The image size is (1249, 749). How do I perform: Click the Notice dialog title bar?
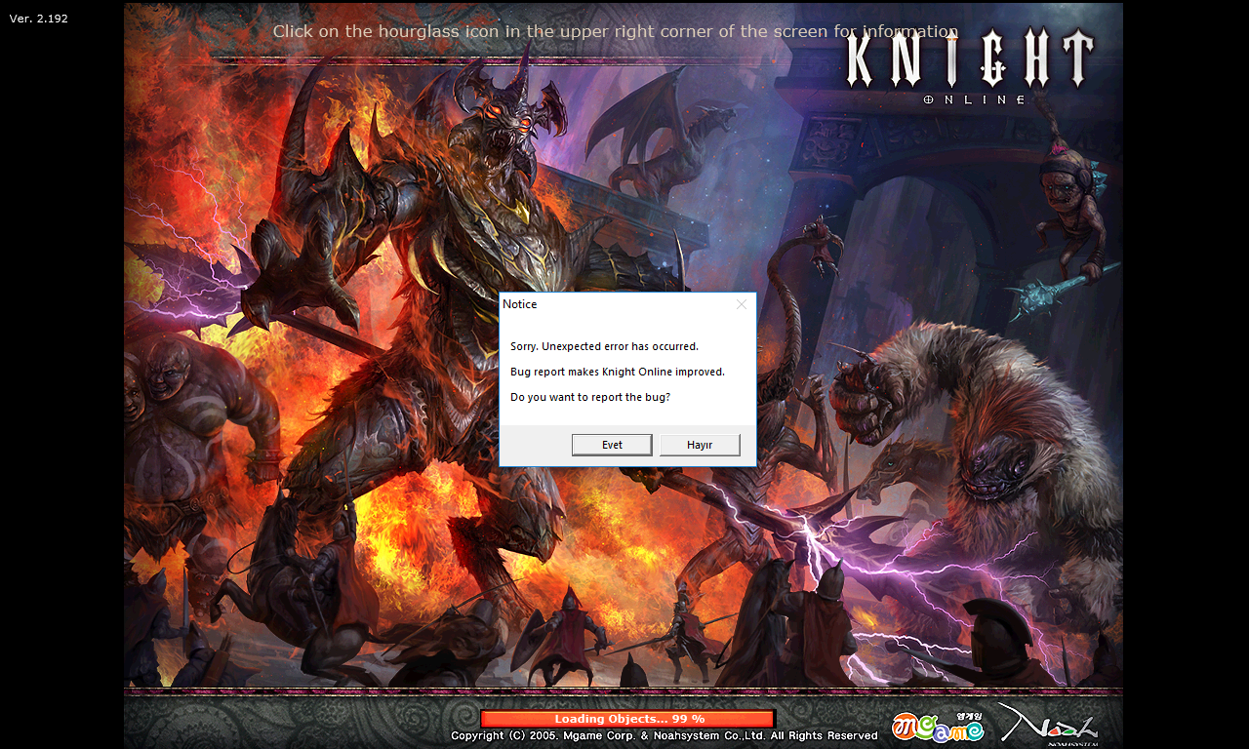tap(615, 304)
